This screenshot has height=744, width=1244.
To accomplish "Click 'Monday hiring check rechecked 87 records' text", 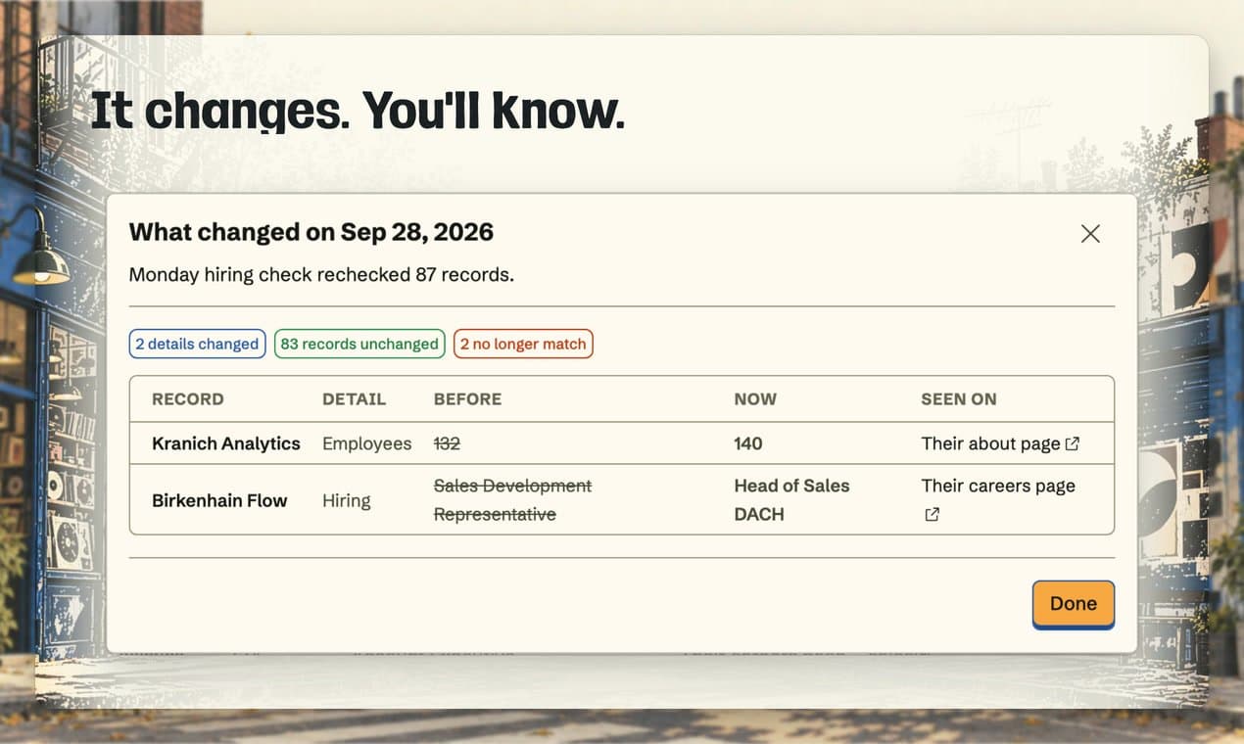I will click(321, 275).
